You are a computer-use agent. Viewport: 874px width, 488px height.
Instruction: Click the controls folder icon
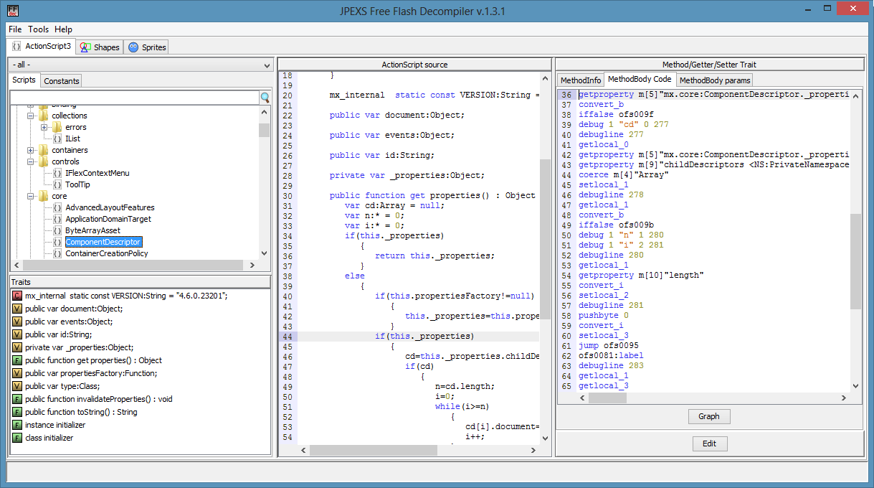pos(44,161)
